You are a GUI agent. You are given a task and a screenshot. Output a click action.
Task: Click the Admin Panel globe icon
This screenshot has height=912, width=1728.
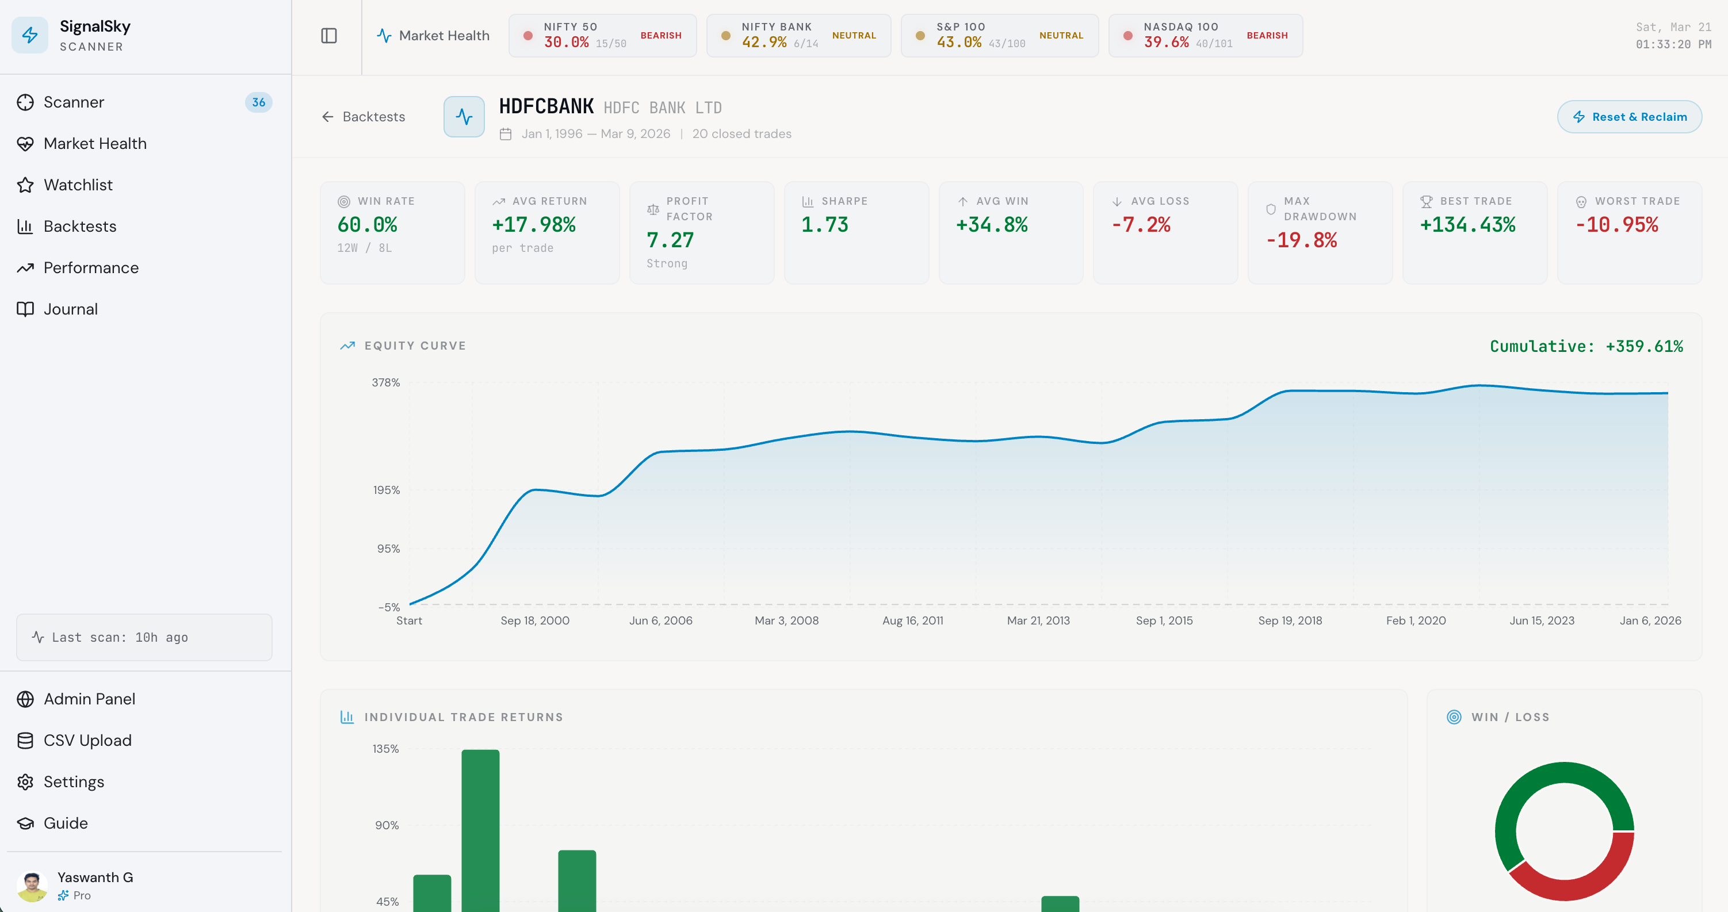pos(25,699)
